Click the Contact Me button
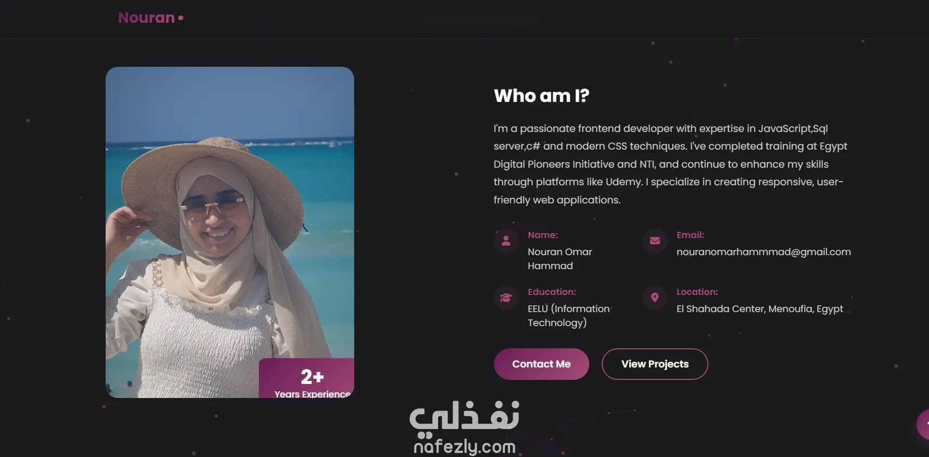This screenshot has height=457, width=929. 541,364
